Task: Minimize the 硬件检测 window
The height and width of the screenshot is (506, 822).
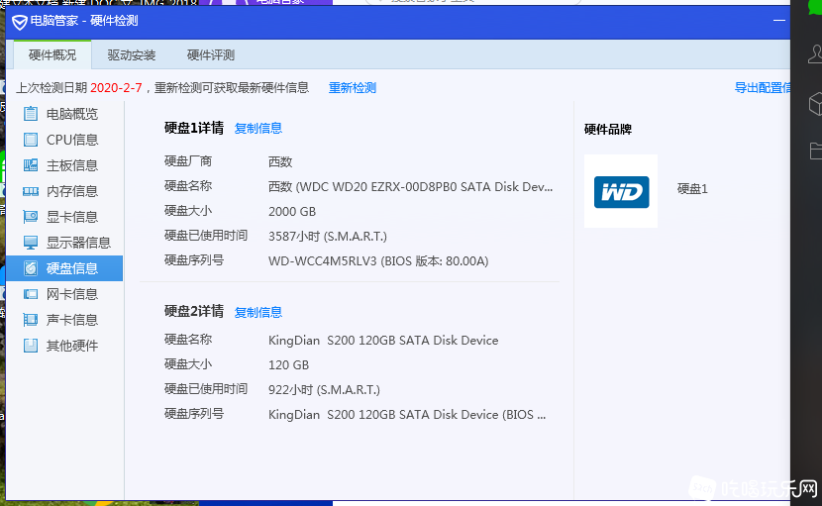Action: (x=779, y=21)
